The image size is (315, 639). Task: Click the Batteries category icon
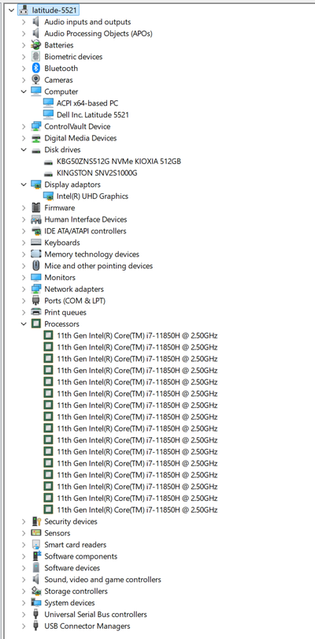36,45
